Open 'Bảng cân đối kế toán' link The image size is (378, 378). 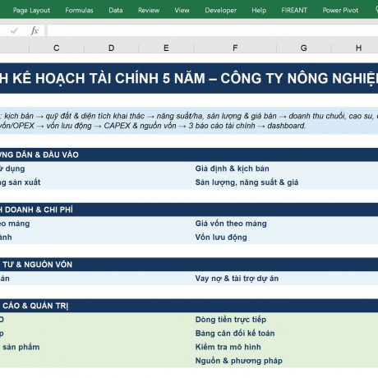click(x=235, y=333)
